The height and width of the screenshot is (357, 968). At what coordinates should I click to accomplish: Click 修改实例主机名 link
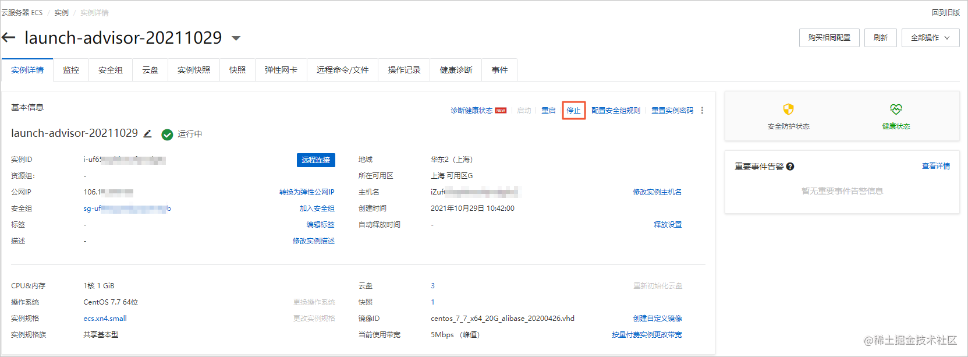pyautogui.click(x=657, y=192)
